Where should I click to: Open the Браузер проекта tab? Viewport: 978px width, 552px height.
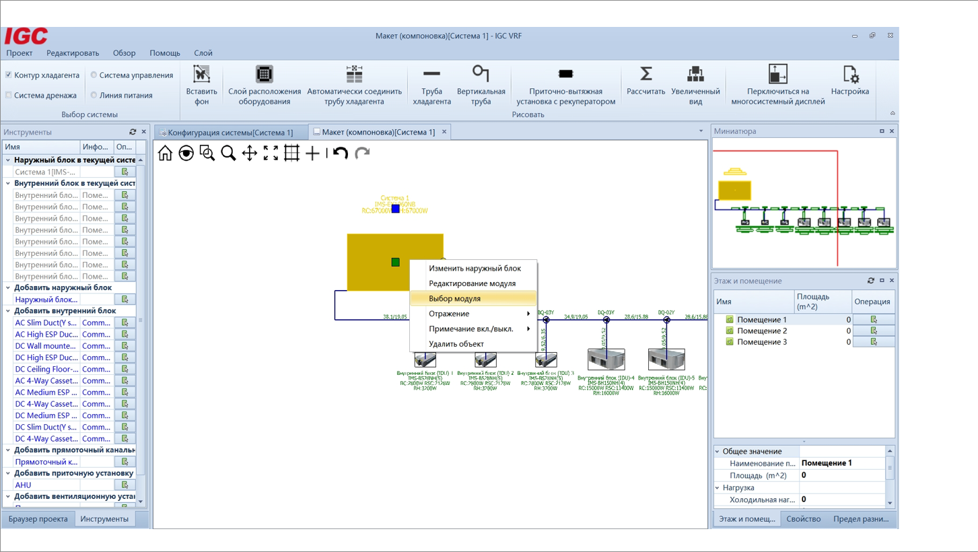click(38, 519)
